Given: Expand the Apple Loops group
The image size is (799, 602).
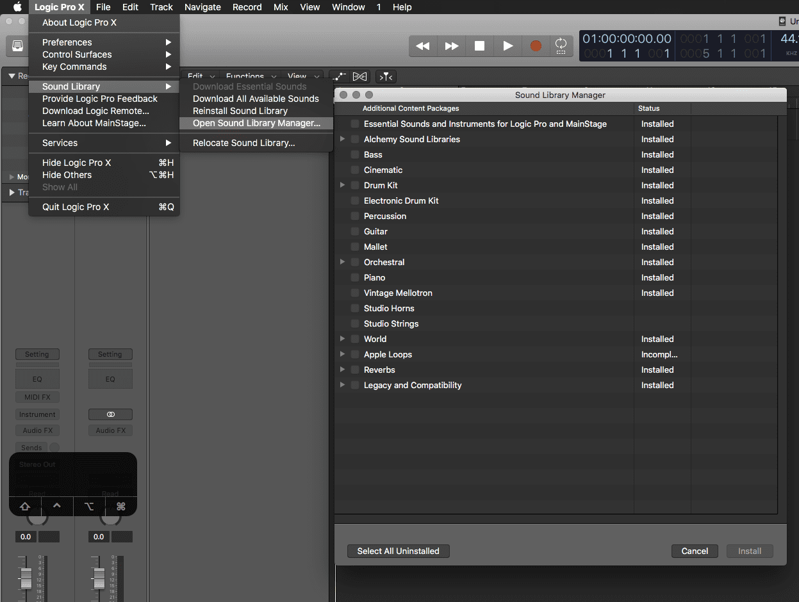Looking at the screenshot, I should [343, 354].
